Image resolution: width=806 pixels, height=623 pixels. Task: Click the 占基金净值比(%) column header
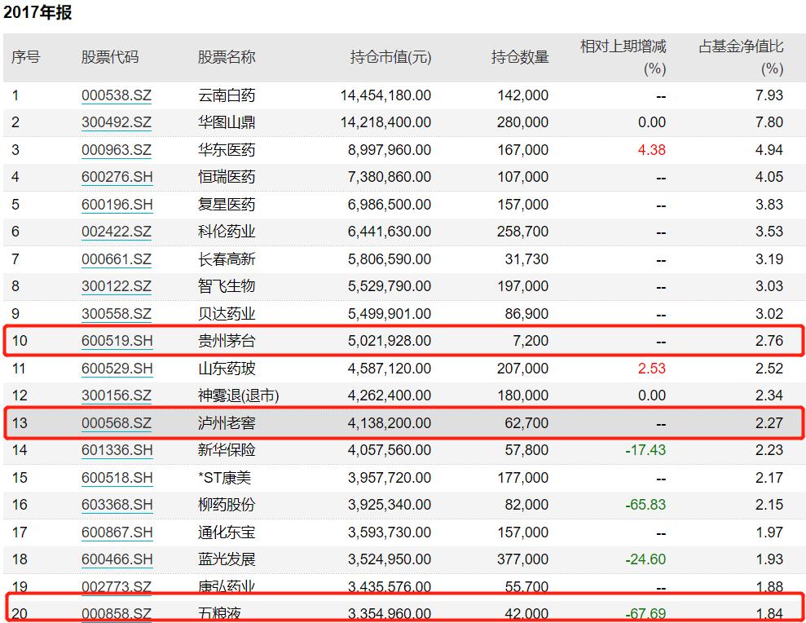pos(741,57)
